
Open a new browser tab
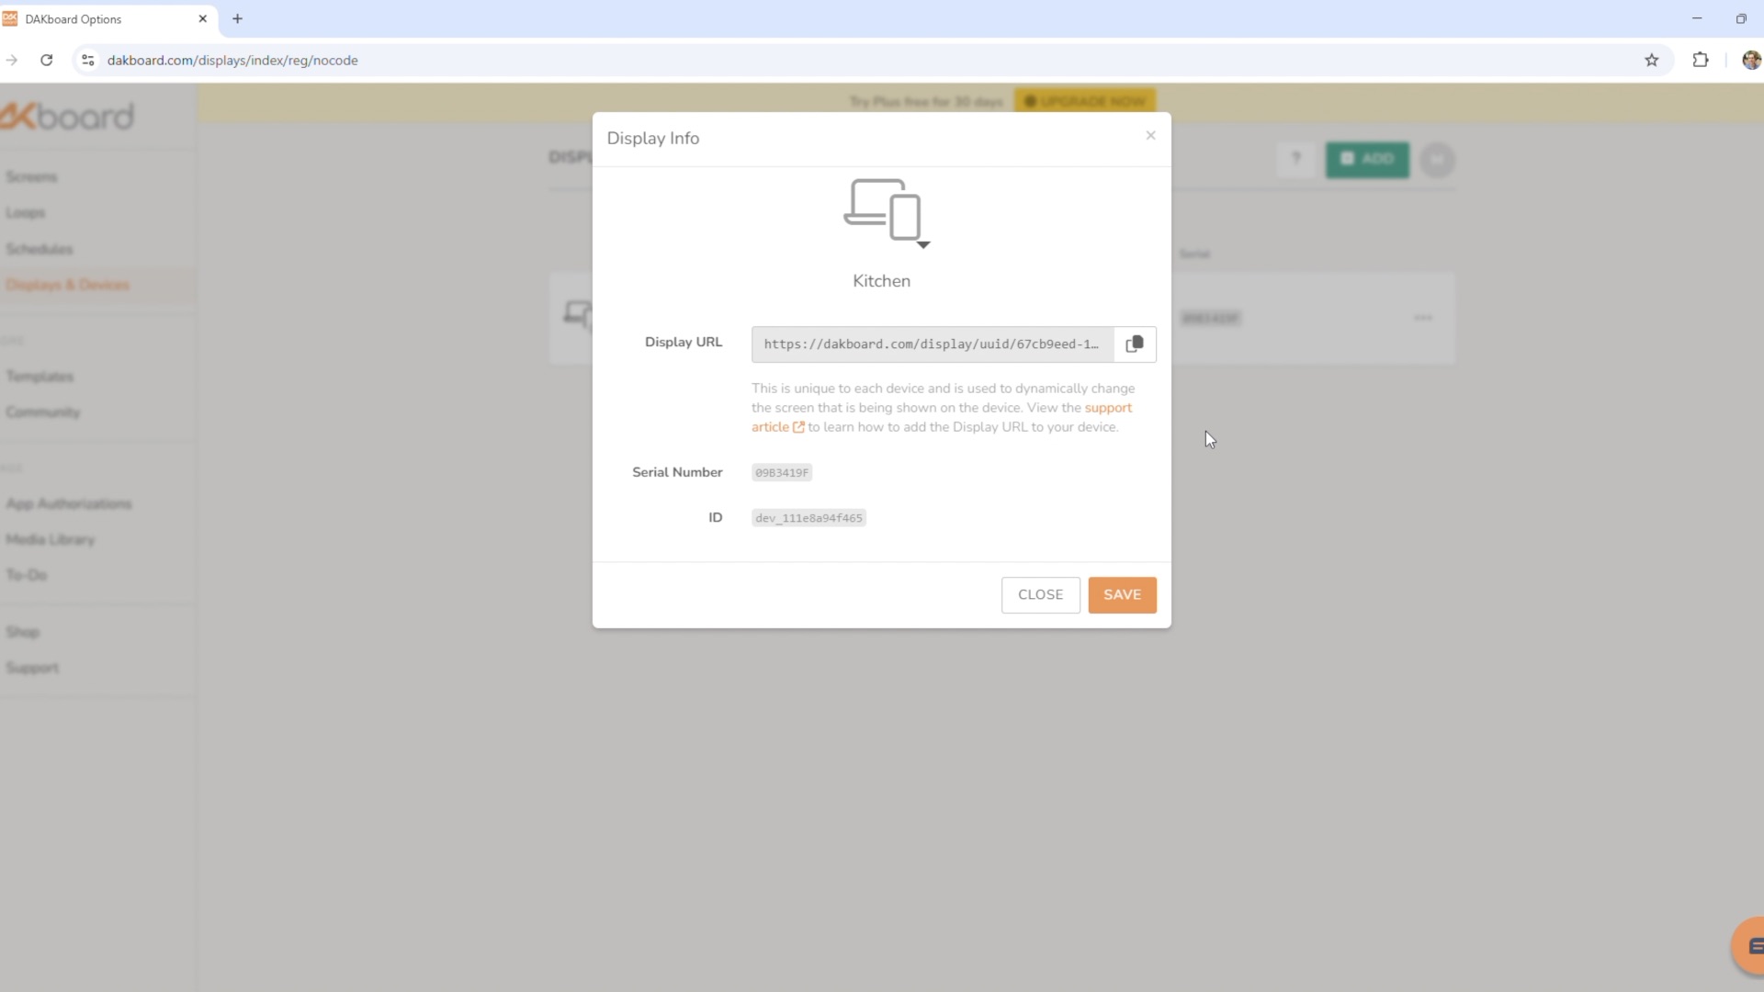point(237,18)
